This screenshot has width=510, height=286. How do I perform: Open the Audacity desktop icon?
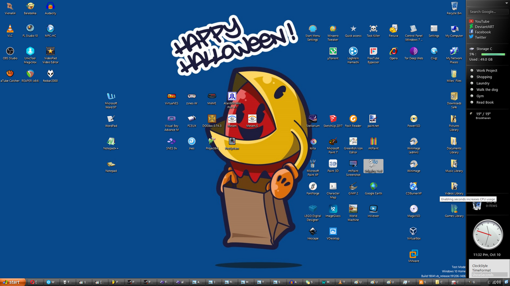50,8
